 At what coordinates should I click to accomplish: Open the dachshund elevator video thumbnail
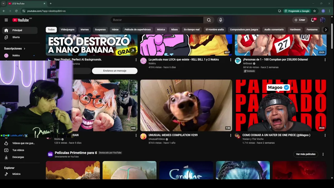186,105
